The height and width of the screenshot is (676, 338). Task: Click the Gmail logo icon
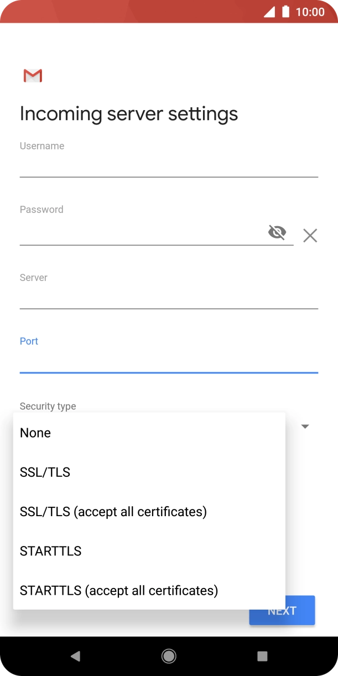click(x=33, y=76)
